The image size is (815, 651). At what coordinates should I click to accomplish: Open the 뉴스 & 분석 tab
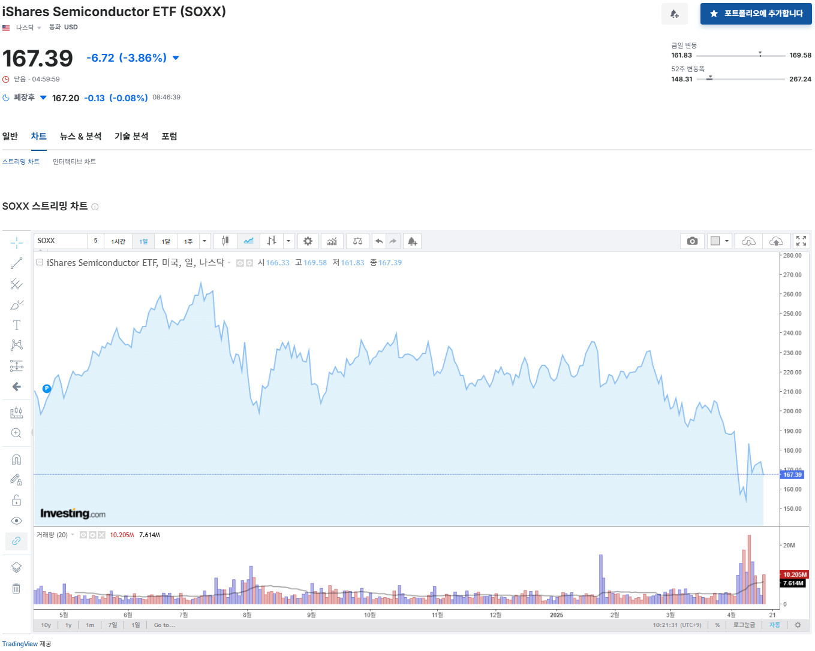click(x=80, y=137)
